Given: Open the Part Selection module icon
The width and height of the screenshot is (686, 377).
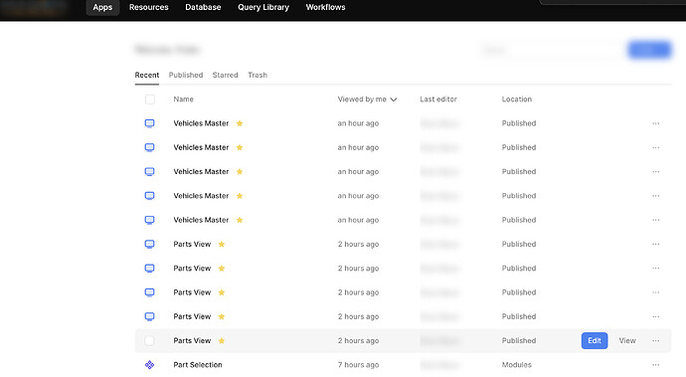Looking at the screenshot, I should (x=149, y=365).
